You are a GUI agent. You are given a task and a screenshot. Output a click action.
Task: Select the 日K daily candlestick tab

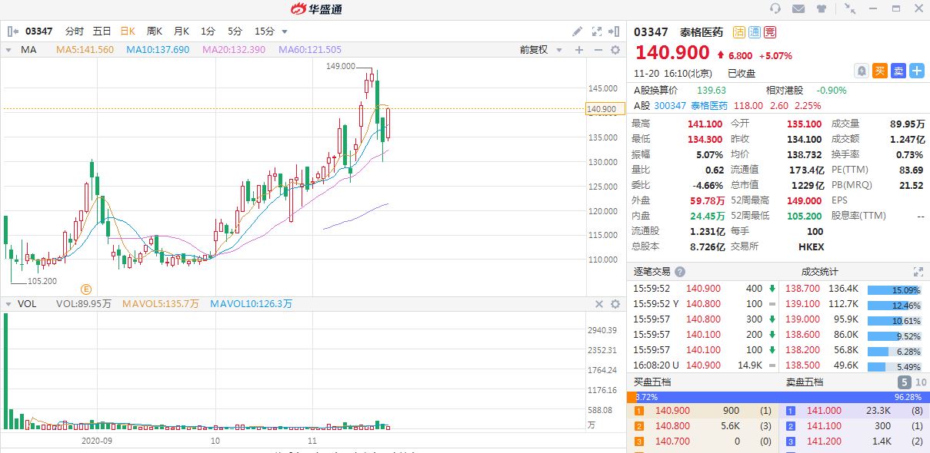128,31
